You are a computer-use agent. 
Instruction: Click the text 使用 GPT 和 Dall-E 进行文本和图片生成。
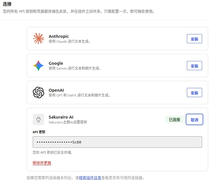[80, 95]
